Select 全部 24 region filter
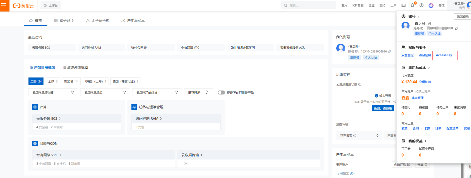The height and width of the screenshot is (178, 471). click(x=36, y=81)
